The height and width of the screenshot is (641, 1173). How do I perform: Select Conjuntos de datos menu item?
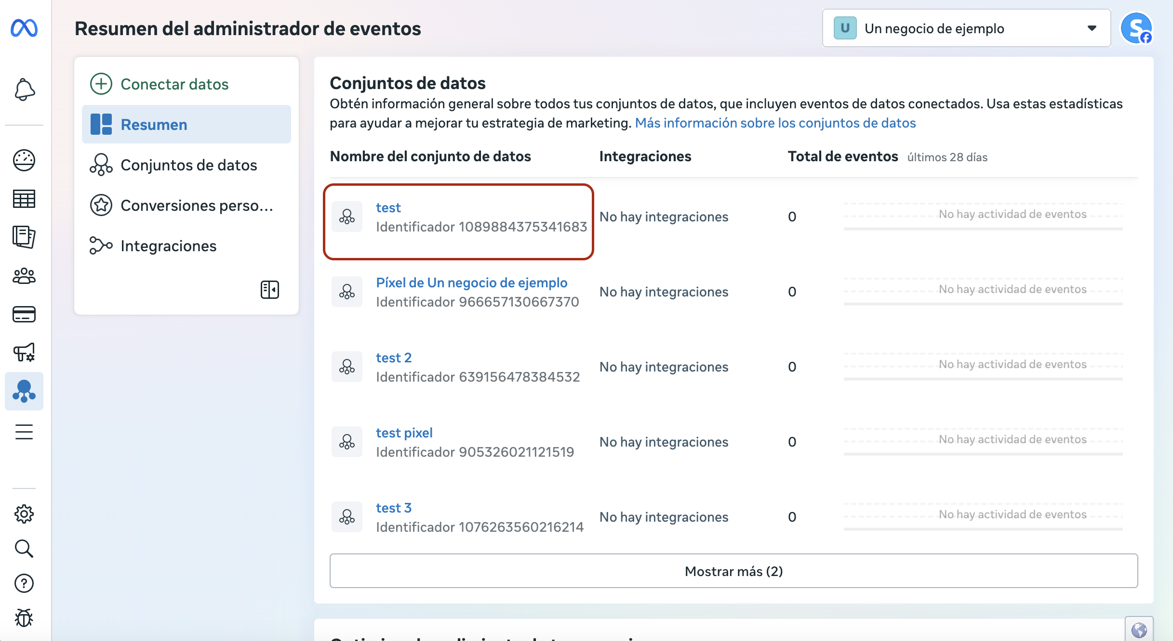(x=188, y=165)
